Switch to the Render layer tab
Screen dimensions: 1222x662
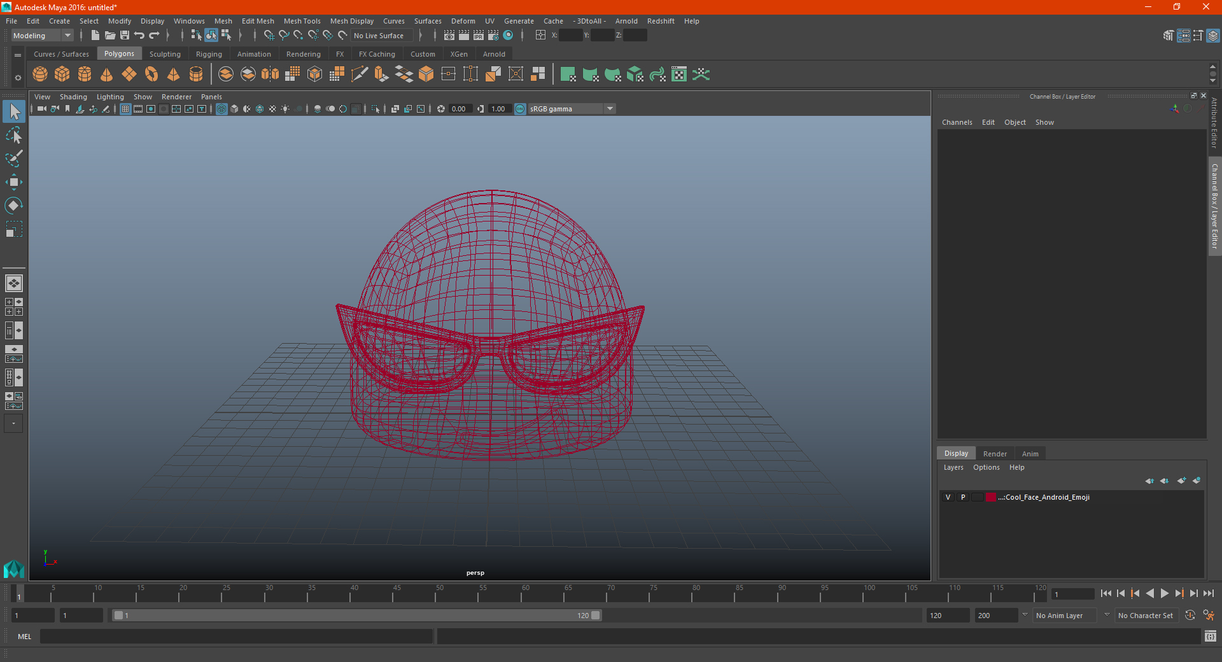coord(995,454)
